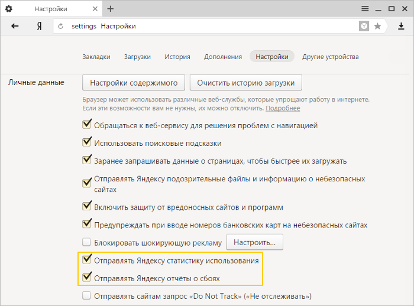The height and width of the screenshot is (306, 414).
Task: Disable 'Отправлять Яндексу статистику использования'
Action: (87, 260)
